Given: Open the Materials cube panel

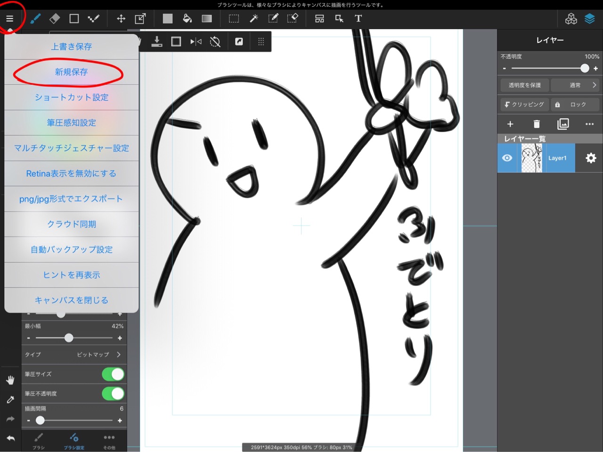Looking at the screenshot, I should (571, 19).
